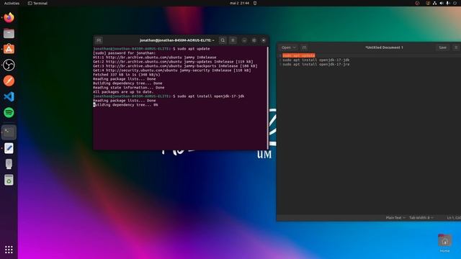The width and height of the screenshot is (461, 259).
Task: Open the Activities overview
Action: [x=12, y=3]
